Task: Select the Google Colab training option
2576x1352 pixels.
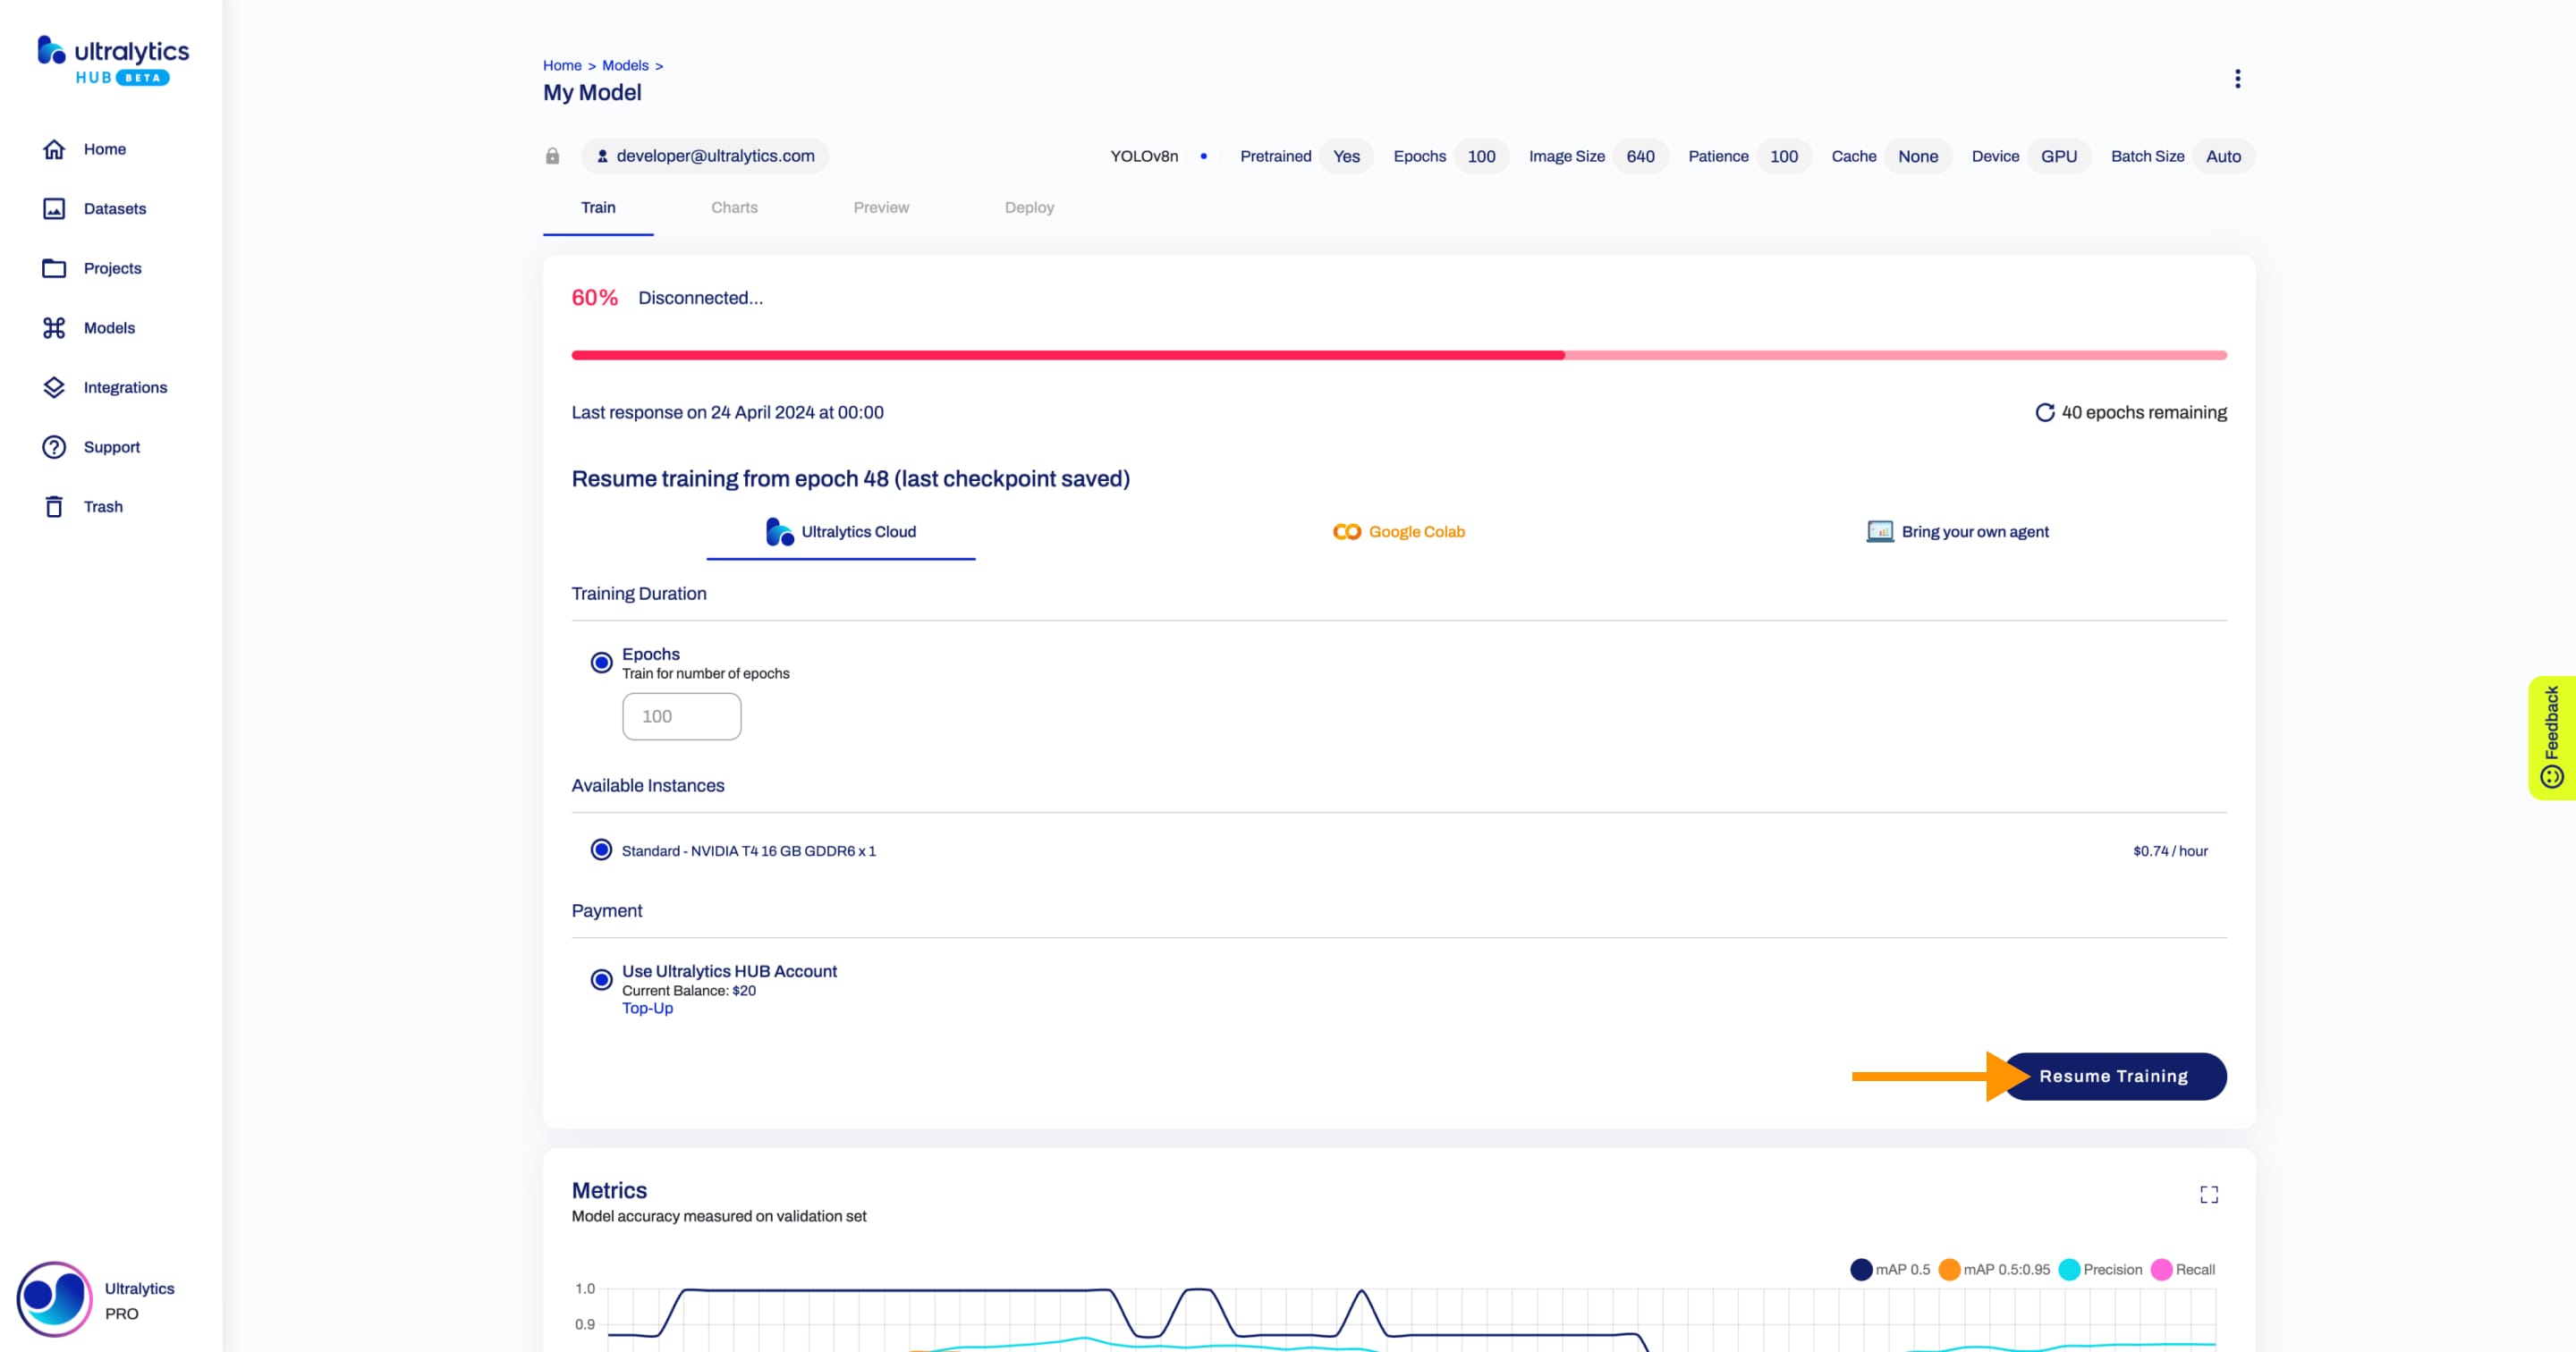Action: 1397,531
